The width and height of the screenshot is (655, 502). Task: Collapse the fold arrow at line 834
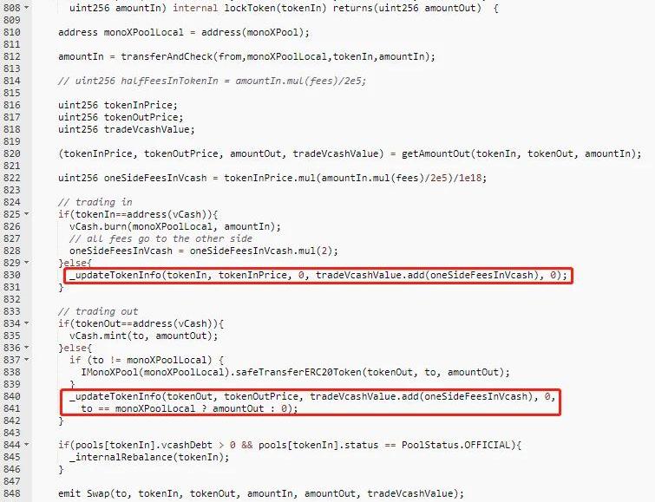click(27, 323)
